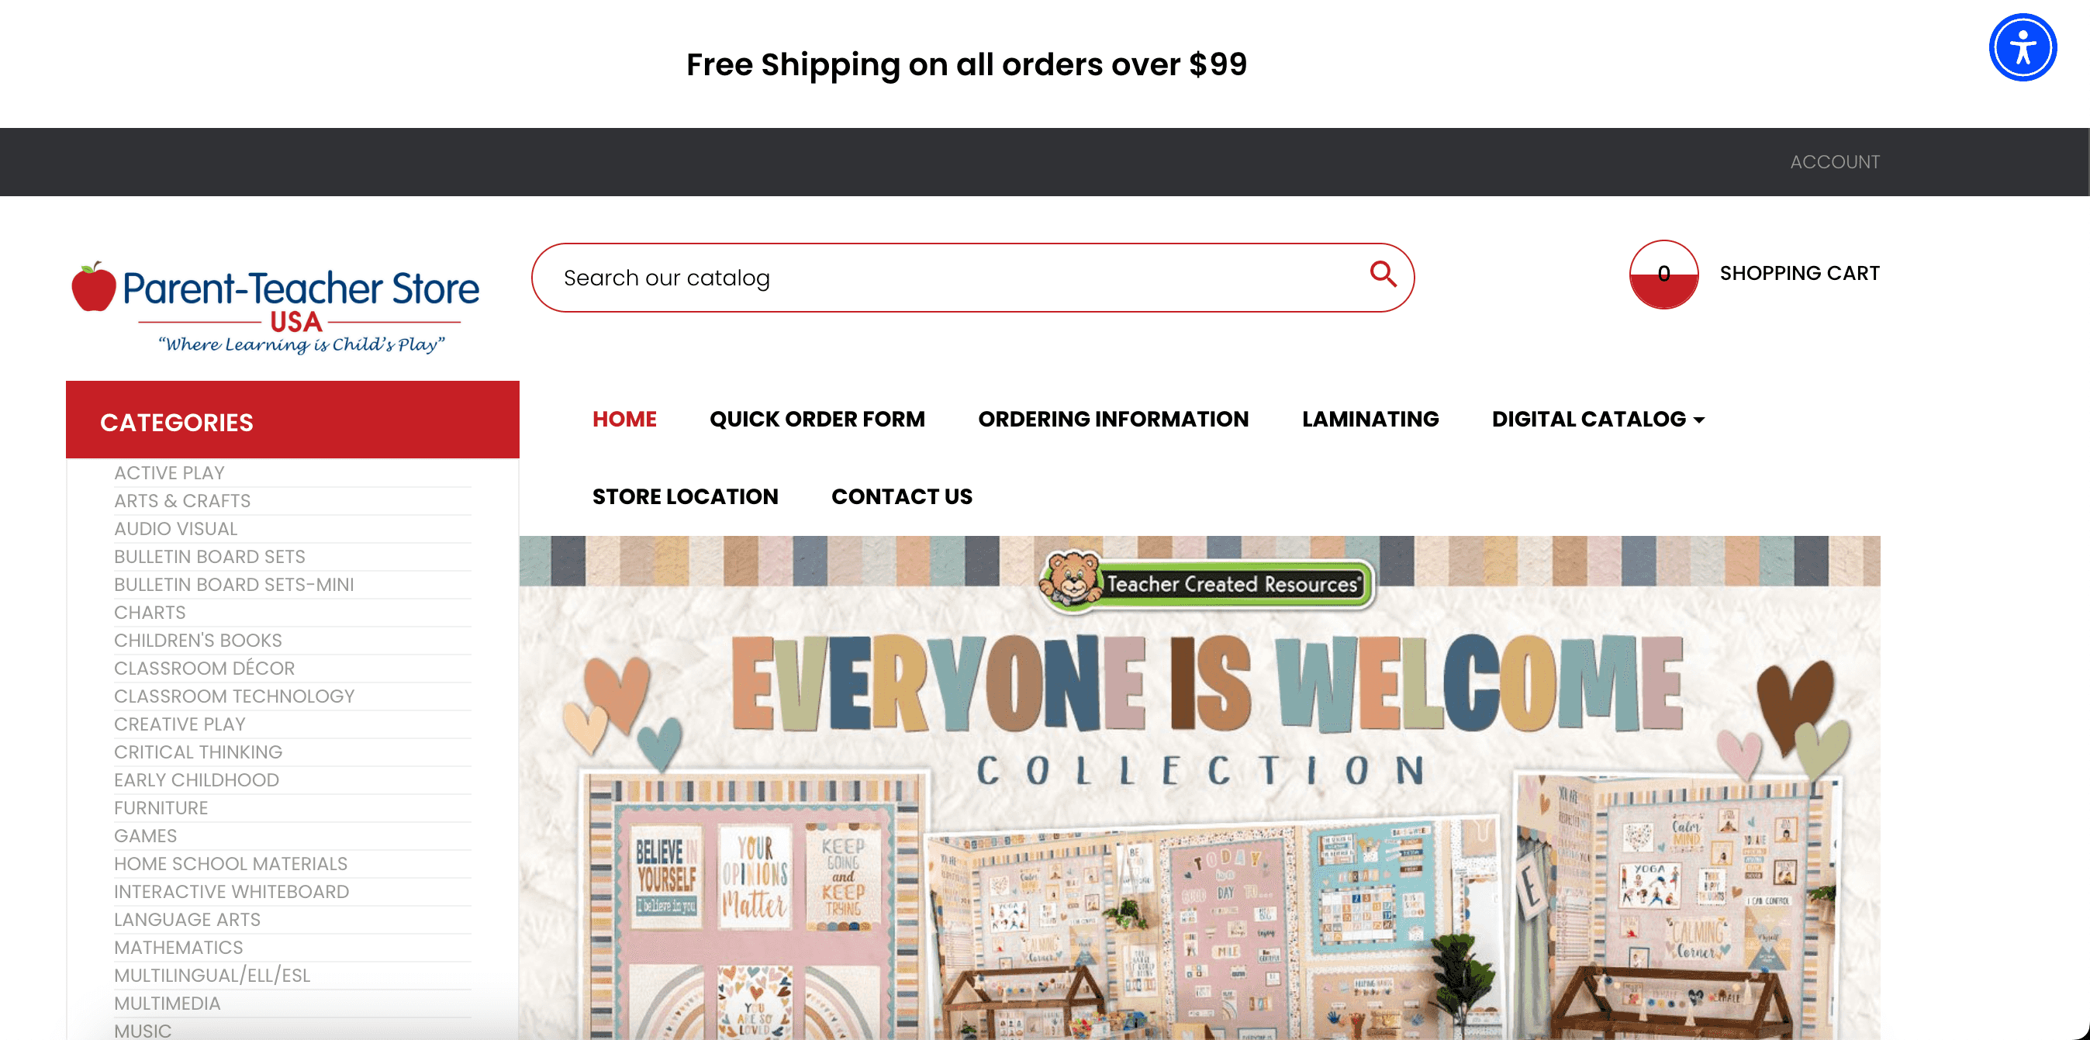Click the Parent-Teacher Store USA logo
Image resolution: width=2090 pixels, height=1040 pixels.
(x=276, y=307)
